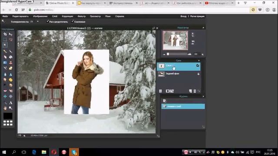Select the Paint Bucket tool

(x=10, y=57)
